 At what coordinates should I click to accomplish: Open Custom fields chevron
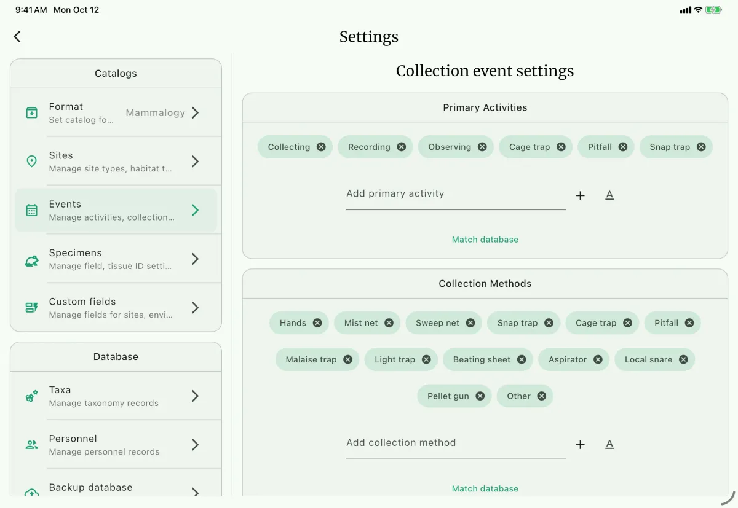tap(195, 308)
